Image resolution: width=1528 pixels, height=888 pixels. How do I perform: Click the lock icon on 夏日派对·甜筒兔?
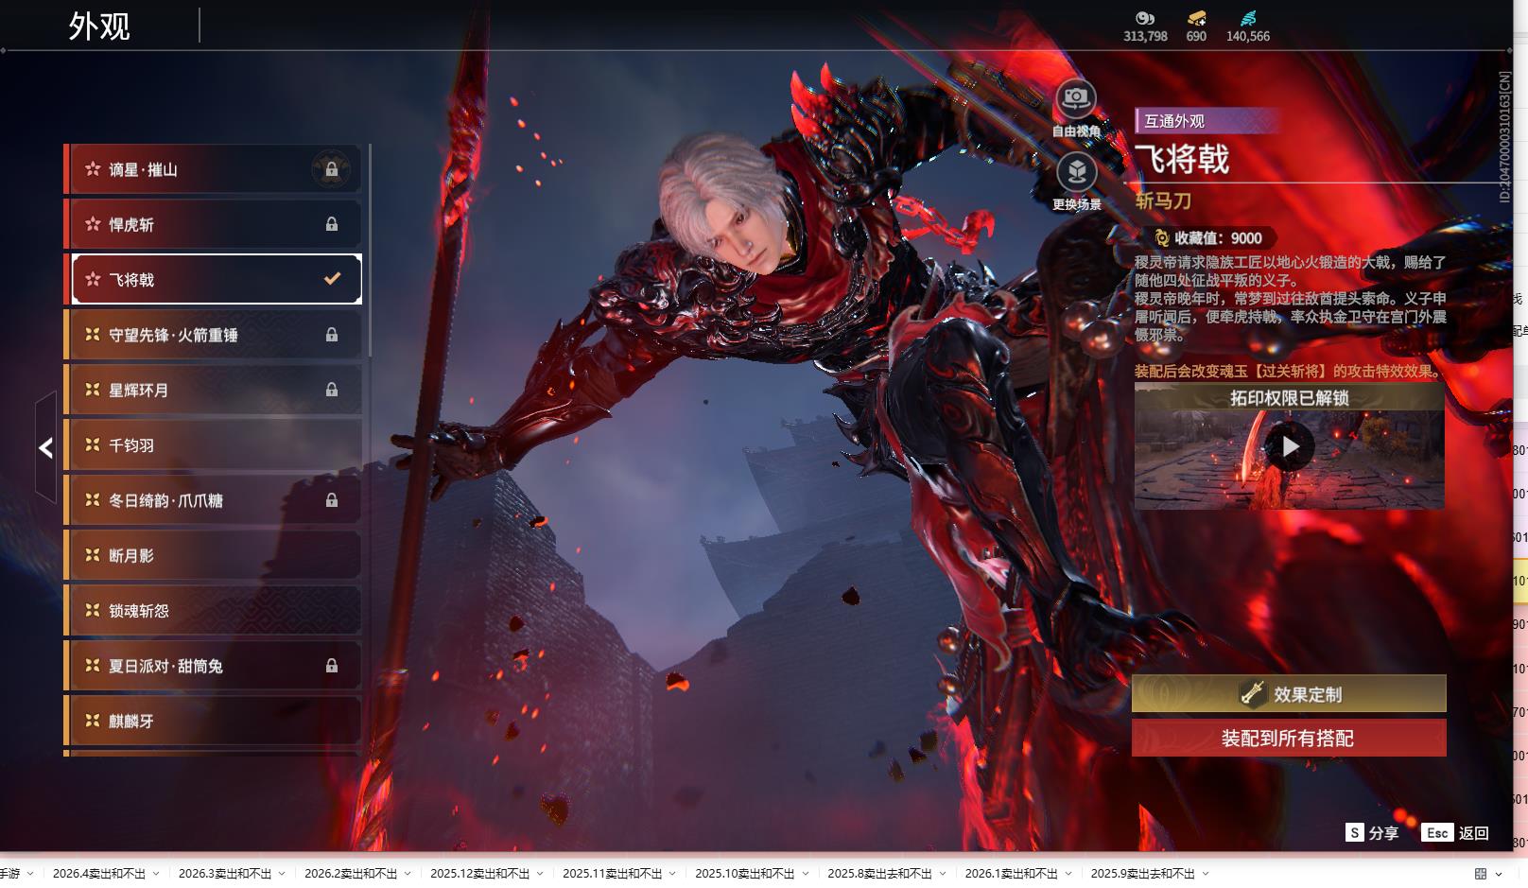click(x=332, y=666)
